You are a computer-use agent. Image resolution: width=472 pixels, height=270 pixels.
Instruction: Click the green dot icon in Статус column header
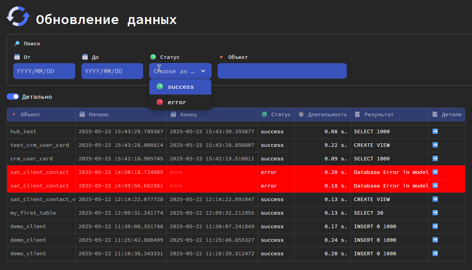[x=265, y=114]
